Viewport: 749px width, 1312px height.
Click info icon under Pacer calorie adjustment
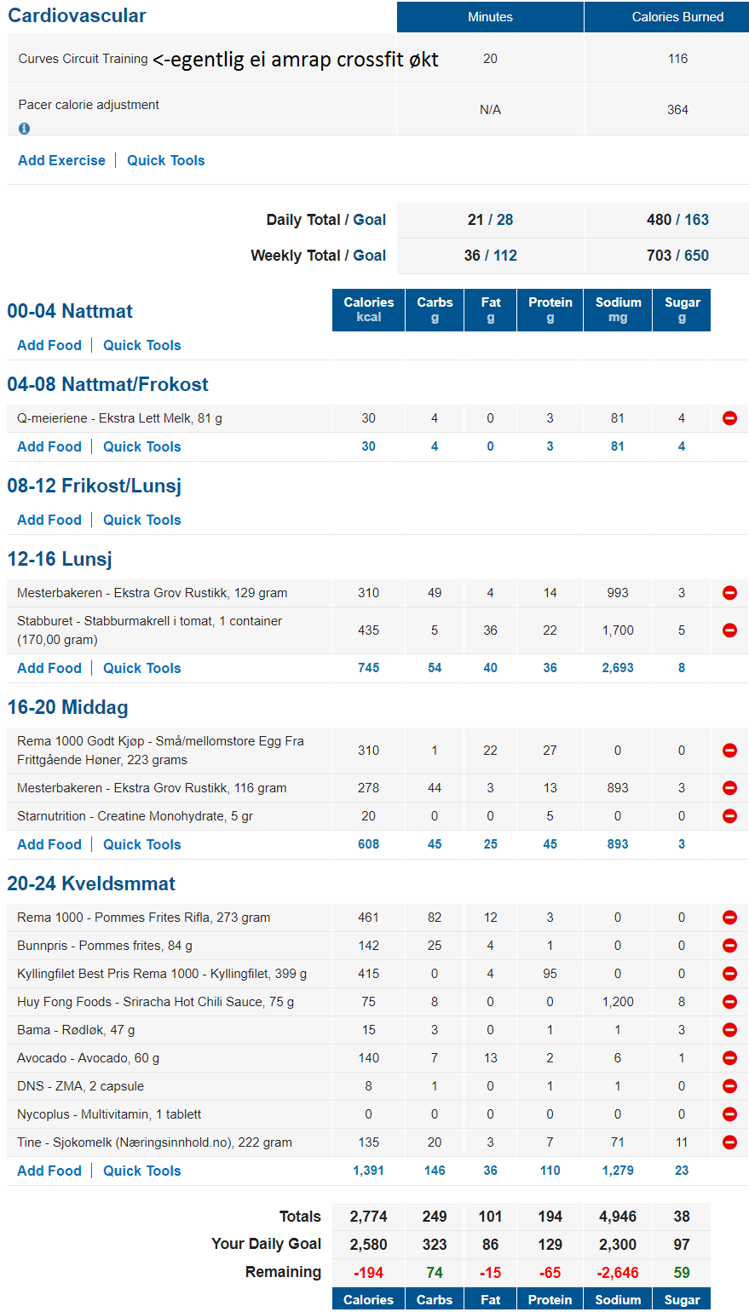point(24,129)
